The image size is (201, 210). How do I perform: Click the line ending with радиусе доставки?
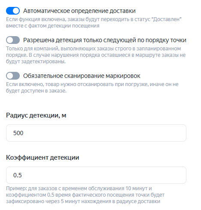[x=83, y=201]
